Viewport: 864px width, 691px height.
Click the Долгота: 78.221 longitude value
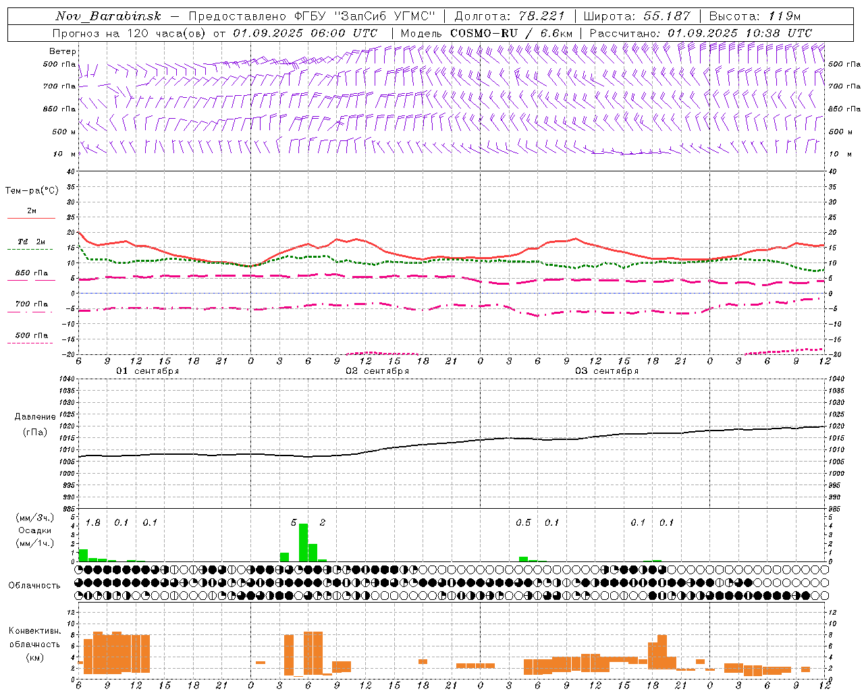510,16
